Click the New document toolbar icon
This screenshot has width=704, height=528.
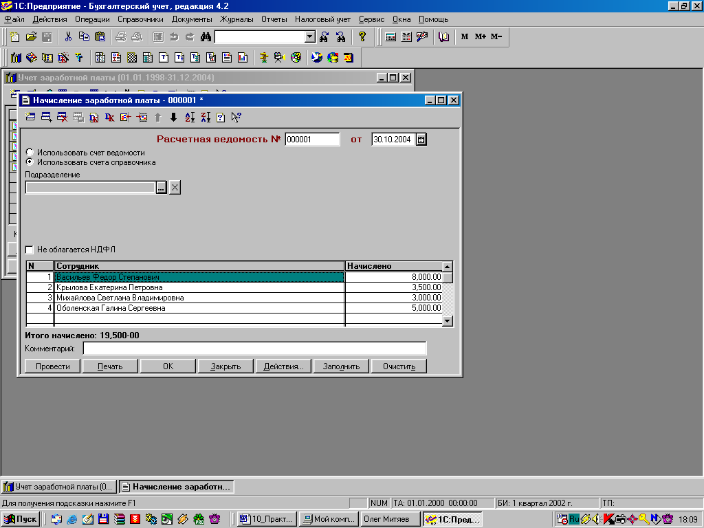coord(15,37)
